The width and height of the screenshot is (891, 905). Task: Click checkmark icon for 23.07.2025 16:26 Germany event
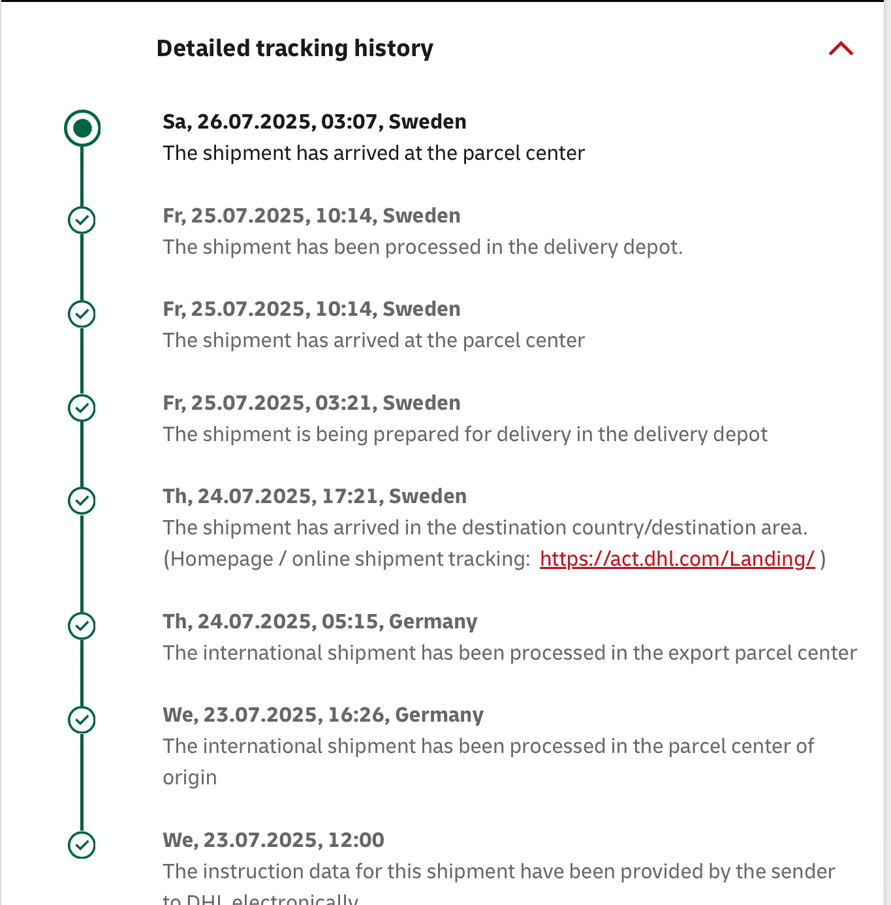82,720
